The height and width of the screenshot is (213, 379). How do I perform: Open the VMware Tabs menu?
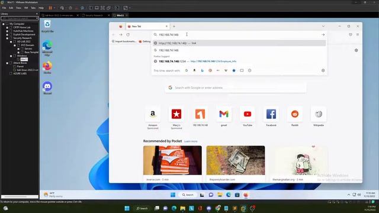pyautogui.click(x=33, y=8)
